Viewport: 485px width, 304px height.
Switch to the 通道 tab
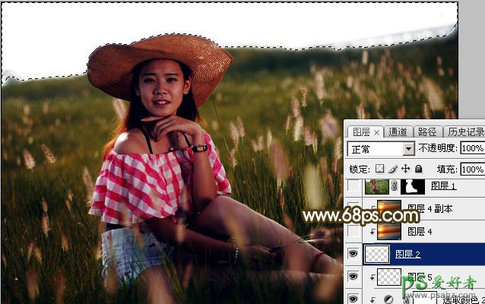pos(398,132)
